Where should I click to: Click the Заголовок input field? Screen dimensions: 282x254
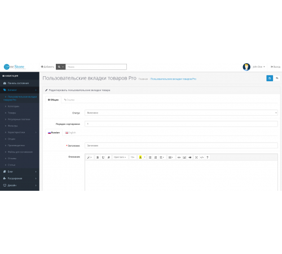point(181,146)
